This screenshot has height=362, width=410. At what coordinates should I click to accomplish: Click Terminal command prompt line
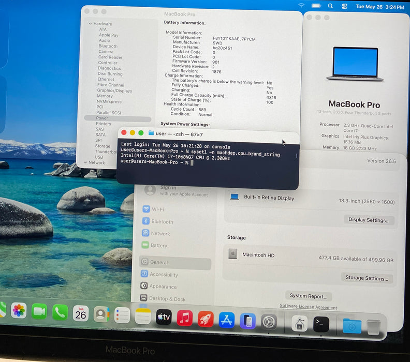(x=156, y=162)
